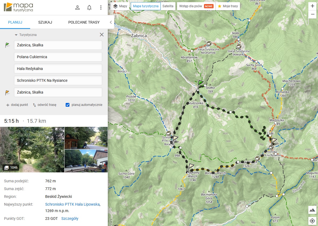The width and height of the screenshot is (318, 226).
Task: Close the route planner panel
Action: tap(102, 35)
